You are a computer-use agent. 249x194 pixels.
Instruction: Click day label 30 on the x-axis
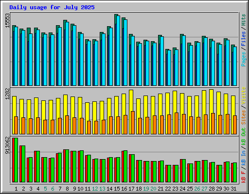226,189
